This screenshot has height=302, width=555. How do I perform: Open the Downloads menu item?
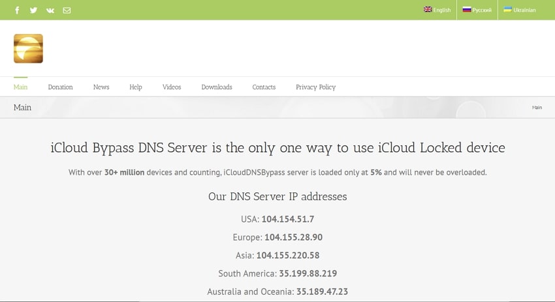click(217, 87)
